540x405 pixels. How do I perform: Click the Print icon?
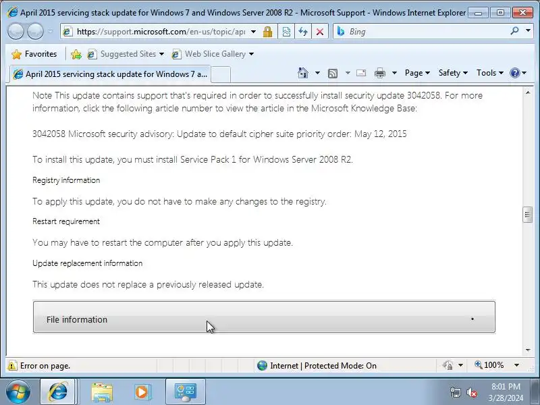tap(380, 73)
